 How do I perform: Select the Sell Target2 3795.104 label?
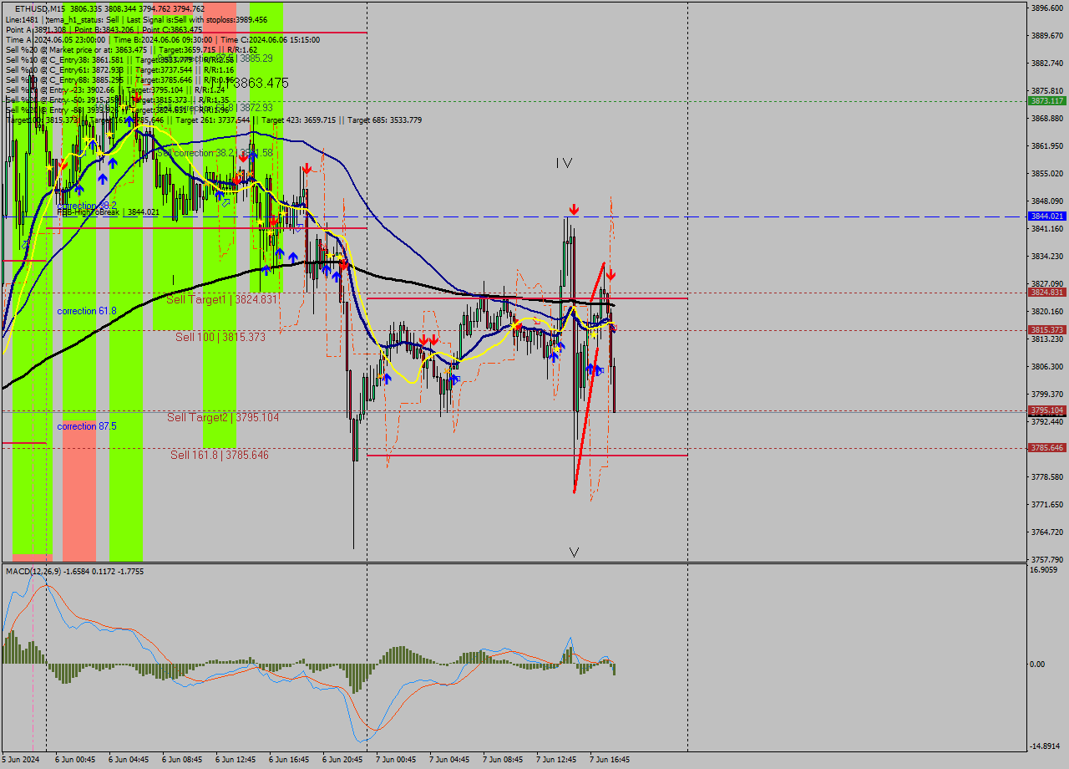point(223,417)
